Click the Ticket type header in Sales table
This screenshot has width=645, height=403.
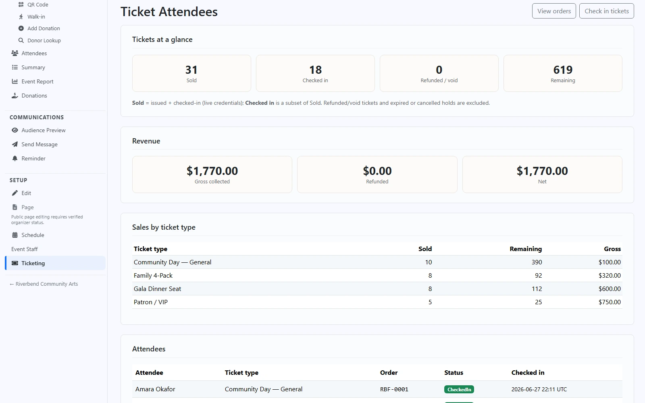pos(150,249)
